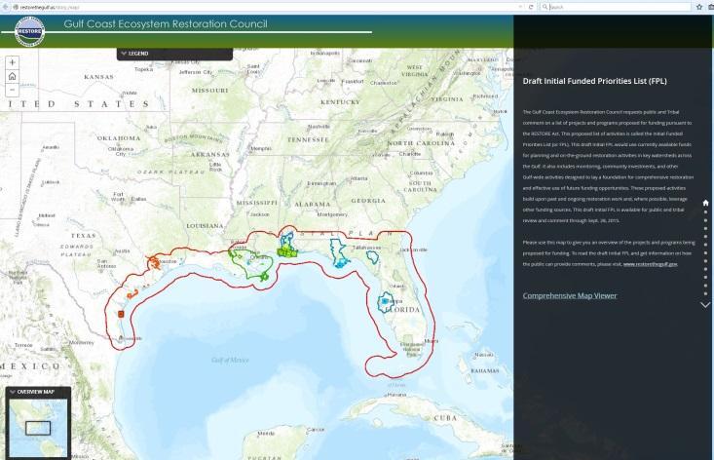Expand the Legend panel
This screenshot has width=714, height=460.
(175, 54)
